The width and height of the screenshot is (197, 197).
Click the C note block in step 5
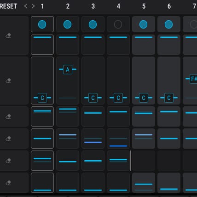(x=144, y=98)
